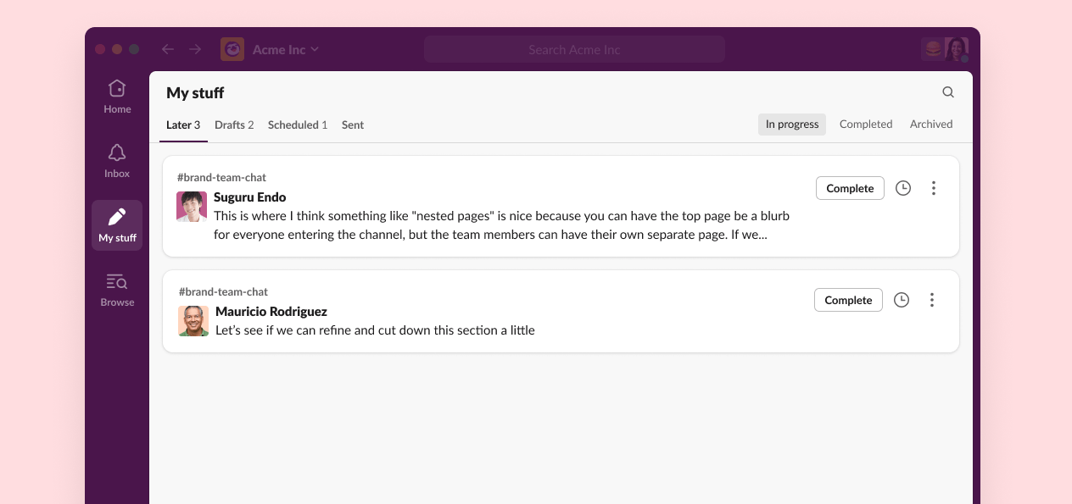Open your profile avatar in the top bar
The height and width of the screenshot is (504, 1072).
tap(957, 48)
